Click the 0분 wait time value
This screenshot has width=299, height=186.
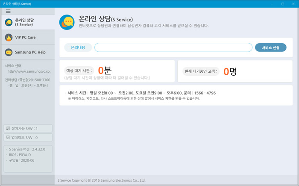pyautogui.click(x=105, y=70)
